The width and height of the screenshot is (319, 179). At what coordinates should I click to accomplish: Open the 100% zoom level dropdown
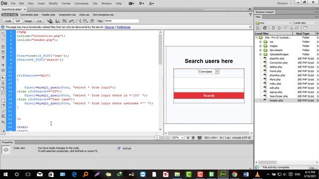pyautogui.click(x=177, y=138)
